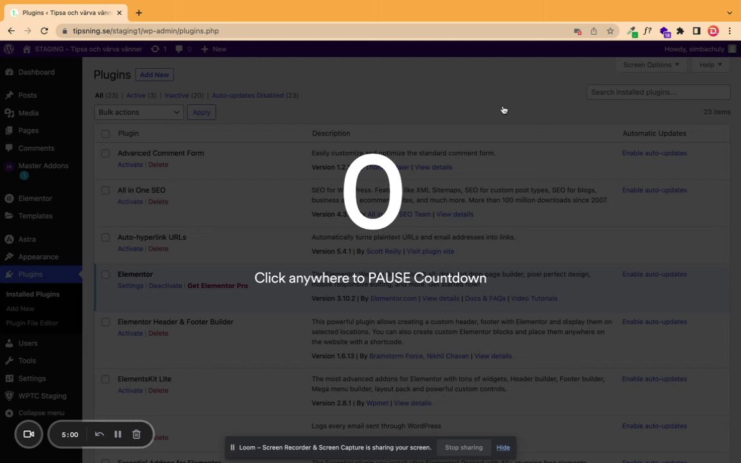Viewport: 741px width, 463px height.
Task: Open Add New submenu under Plugins
Action: (x=20, y=309)
